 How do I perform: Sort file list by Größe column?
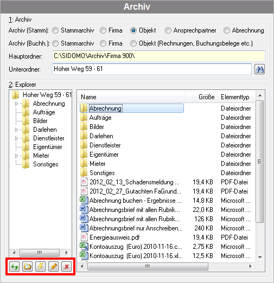tap(201, 97)
